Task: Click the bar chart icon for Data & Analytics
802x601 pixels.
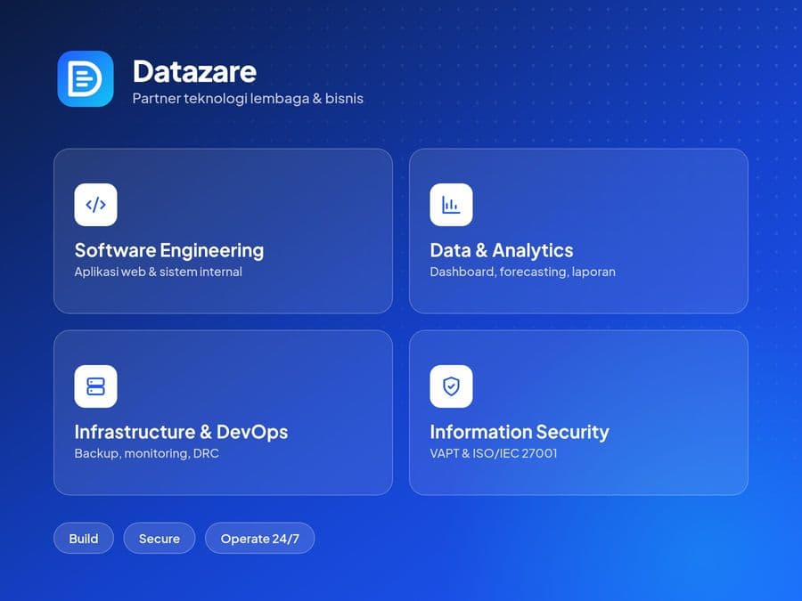Action: (x=451, y=205)
